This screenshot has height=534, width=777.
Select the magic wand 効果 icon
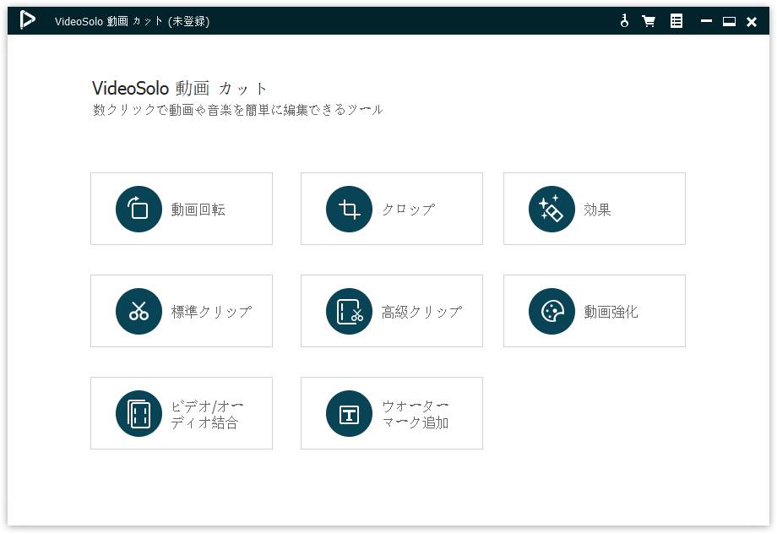[x=552, y=209]
